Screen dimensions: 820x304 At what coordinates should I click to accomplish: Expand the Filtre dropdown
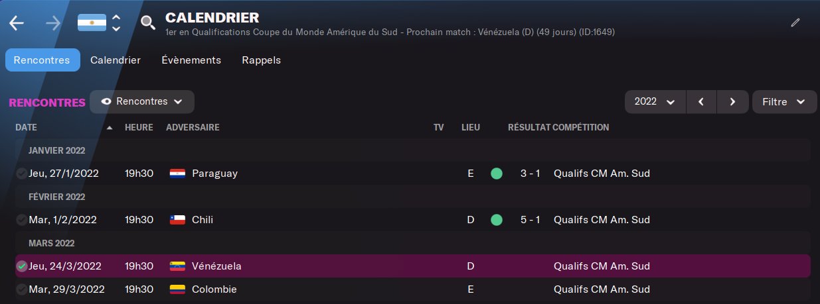784,102
